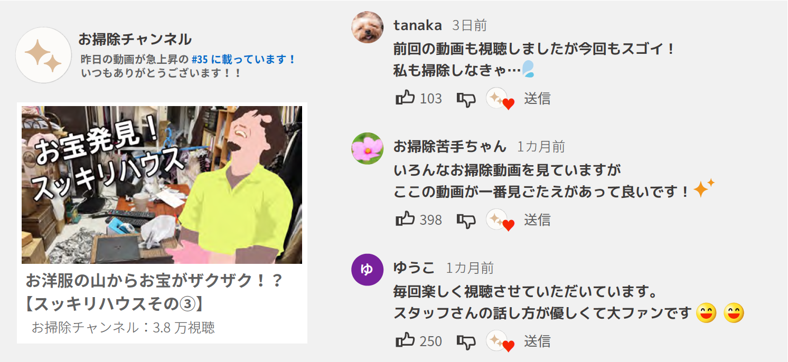Dislike tanaka's comment using the thumbs down icon
788x362 pixels.
pyautogui.click(x=465, y=98)
